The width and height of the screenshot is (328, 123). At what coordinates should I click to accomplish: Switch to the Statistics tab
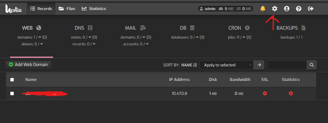point(94,9)
